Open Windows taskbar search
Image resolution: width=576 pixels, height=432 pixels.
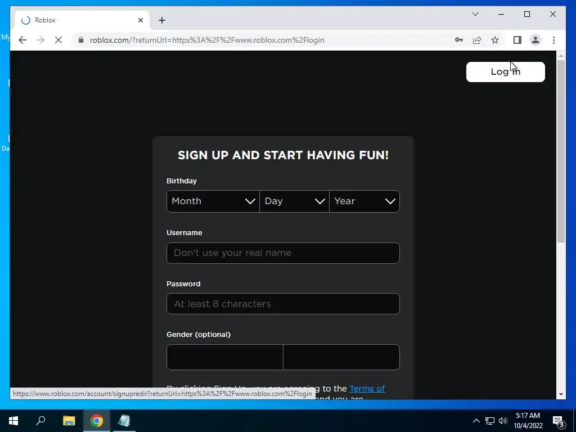click(40, 421)
